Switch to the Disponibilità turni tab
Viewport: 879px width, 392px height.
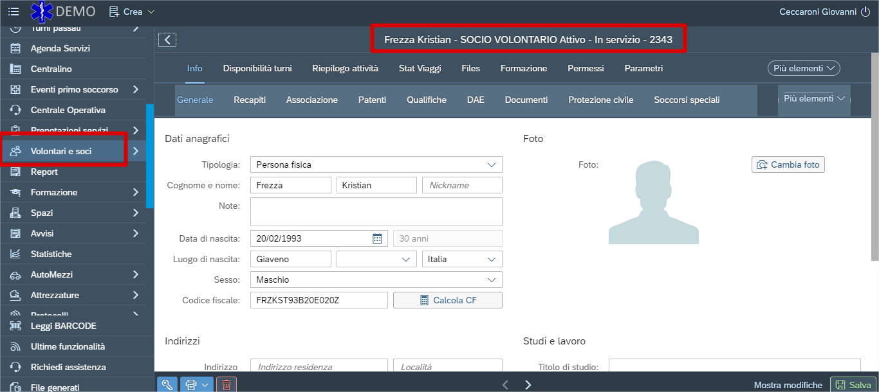pyautogui.click(x=257, y=68)
